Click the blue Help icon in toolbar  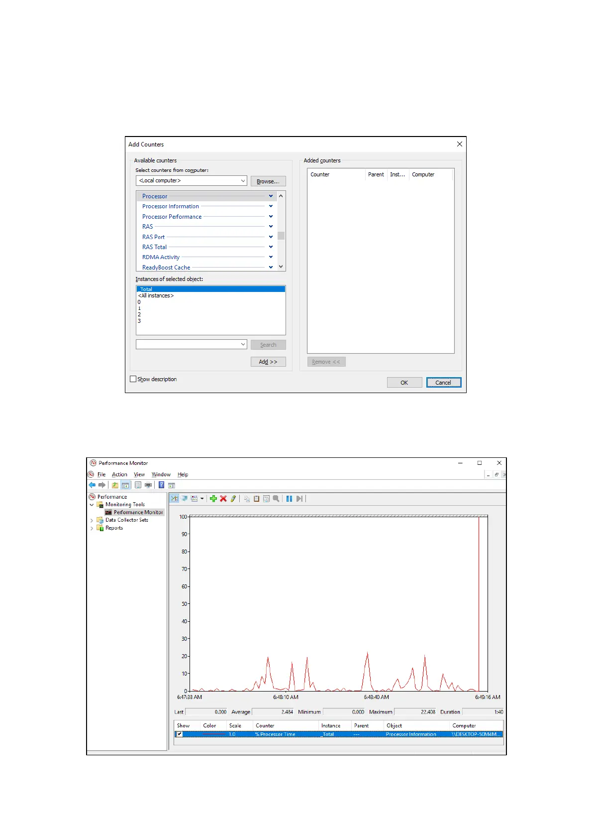click(161, 485)
